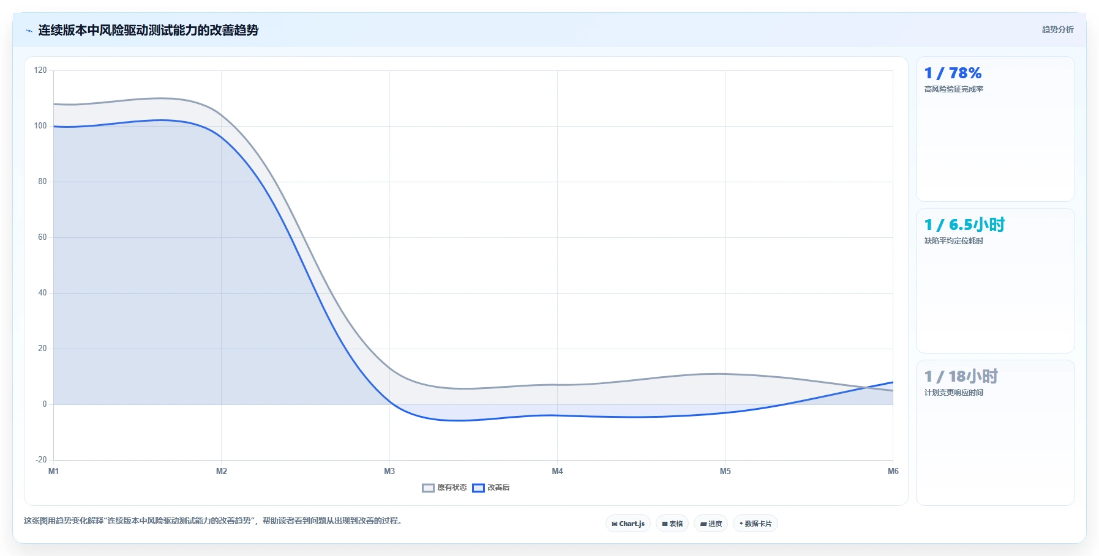The image size is (1099, 556).
Task: Click the 改善后 blue legend swatch
Action: pos(478,487)
